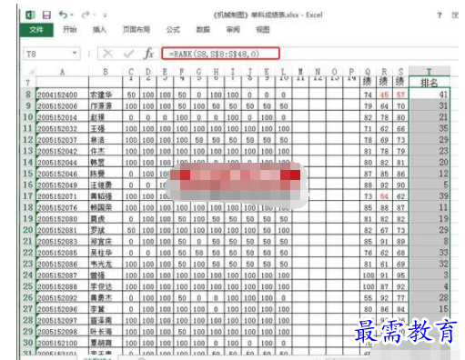Switch to the 数据 (Data) ribbon tab
This screenshot has width=465, height=360.
coord(203,30)
